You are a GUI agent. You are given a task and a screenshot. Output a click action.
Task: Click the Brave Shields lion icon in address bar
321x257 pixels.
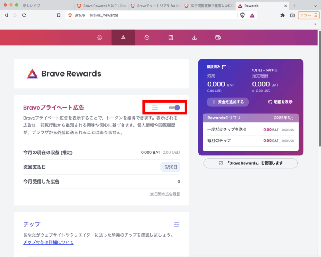tap(242, 15)
